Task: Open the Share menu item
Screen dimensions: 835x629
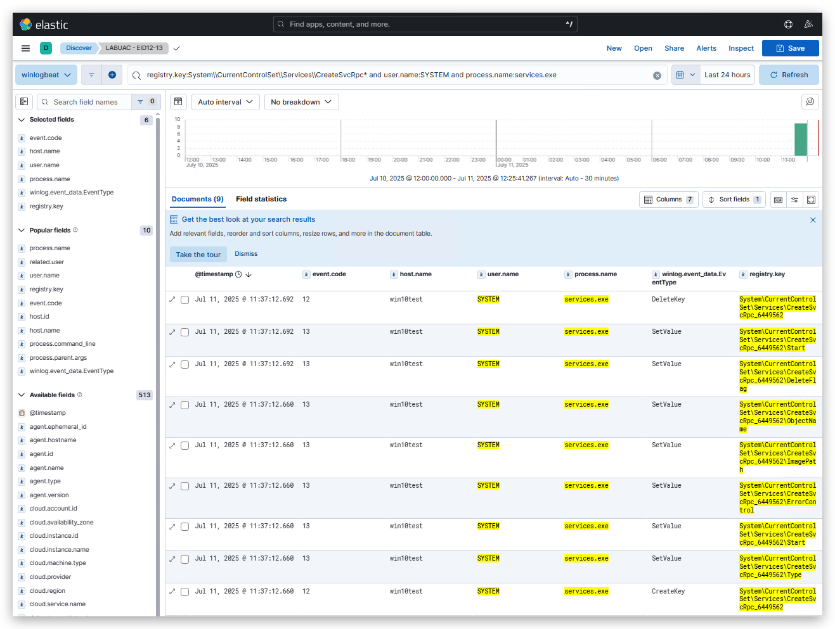Action: coord(674,48)
